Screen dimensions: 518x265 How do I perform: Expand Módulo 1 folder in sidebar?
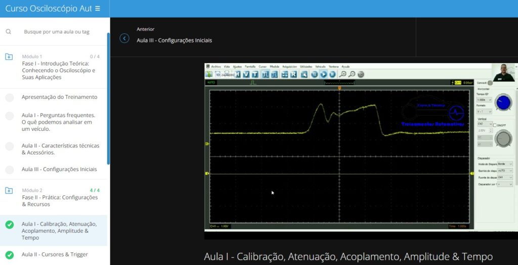(9, 57)
